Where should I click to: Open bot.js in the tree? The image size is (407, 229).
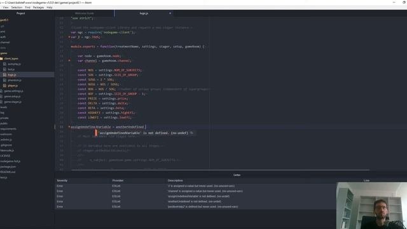pos(11,69)
